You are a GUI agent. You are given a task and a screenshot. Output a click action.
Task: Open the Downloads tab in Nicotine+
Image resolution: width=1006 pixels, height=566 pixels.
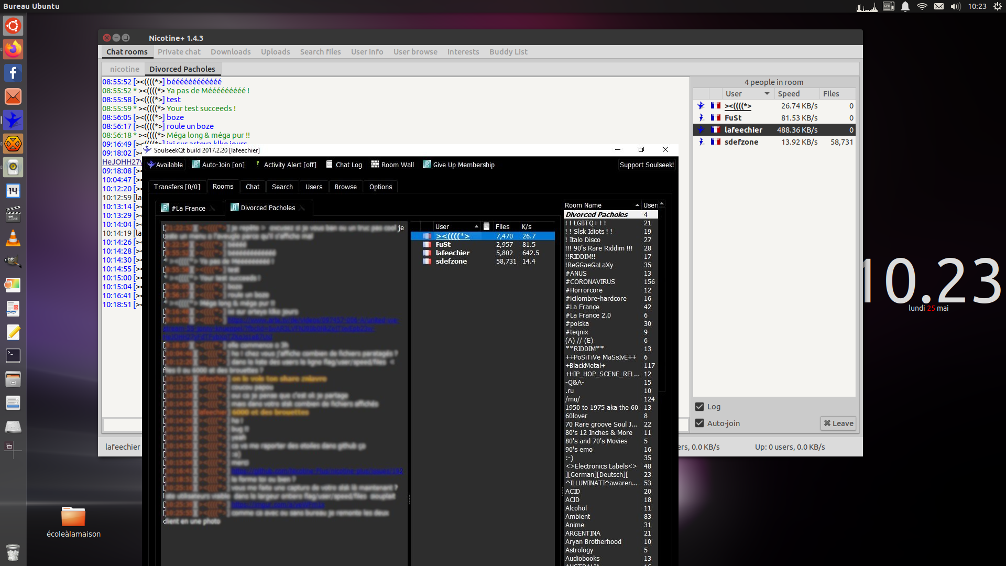(231, 52)
